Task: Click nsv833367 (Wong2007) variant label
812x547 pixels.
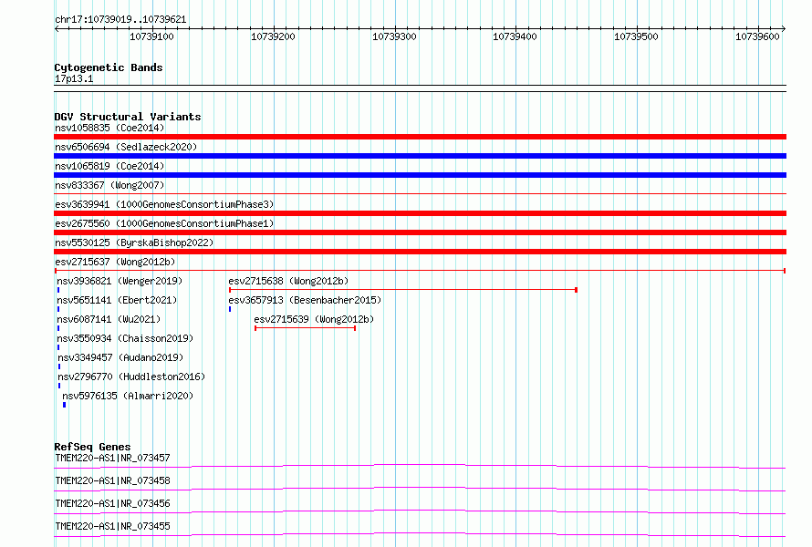Action: pyautogui.click(x=109, y=185)
